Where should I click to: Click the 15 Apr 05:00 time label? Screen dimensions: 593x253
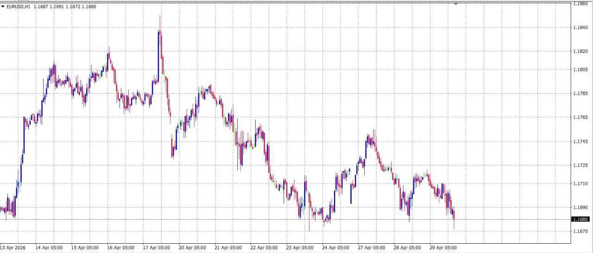coord(84,248)
